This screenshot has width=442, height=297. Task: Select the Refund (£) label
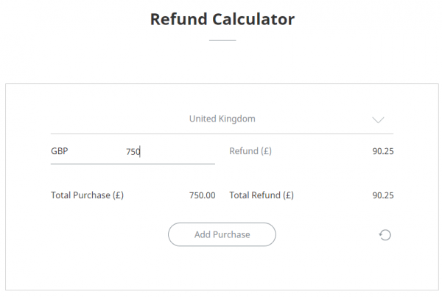tap(250, 152)
